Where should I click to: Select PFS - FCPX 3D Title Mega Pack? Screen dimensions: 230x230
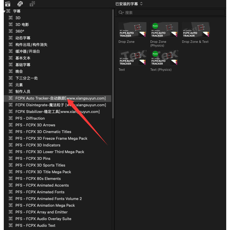pyautogui.click(x=58, y=172)
